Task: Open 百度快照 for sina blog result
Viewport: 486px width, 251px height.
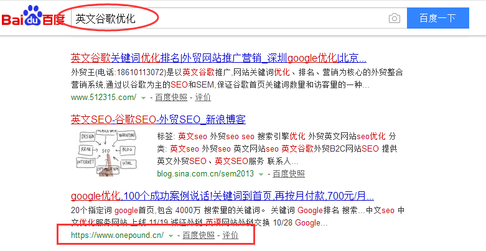Action: click(289, 173)
